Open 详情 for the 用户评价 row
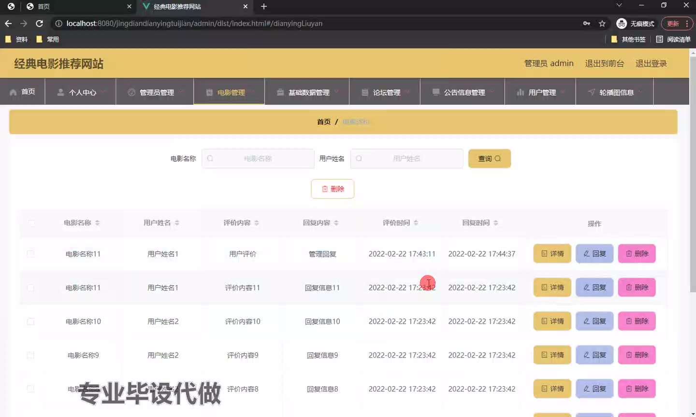Viewport: 696px width, 417px height. click(552, 253)
